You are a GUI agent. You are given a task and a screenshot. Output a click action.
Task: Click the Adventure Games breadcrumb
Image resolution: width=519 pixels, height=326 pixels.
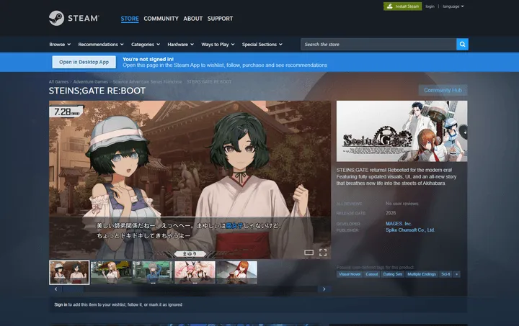pyautogui.click(x=91, y=81)
